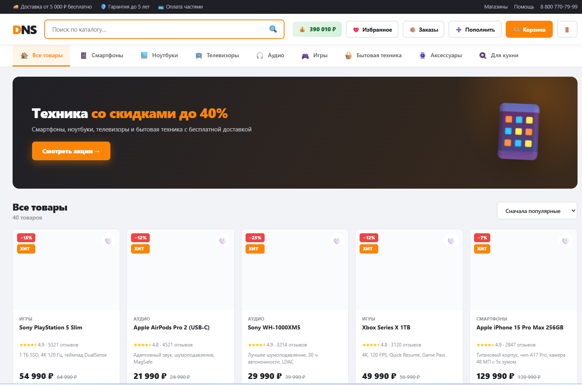Click the Оплата частями notice

180,7
